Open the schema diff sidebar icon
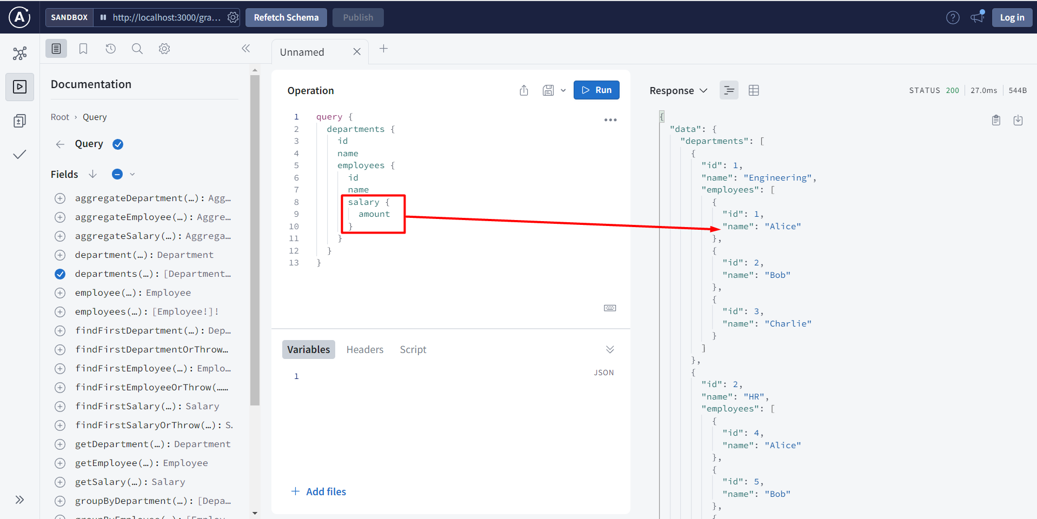The width and height of the screenshot is (1037, 519). point(19,121)
